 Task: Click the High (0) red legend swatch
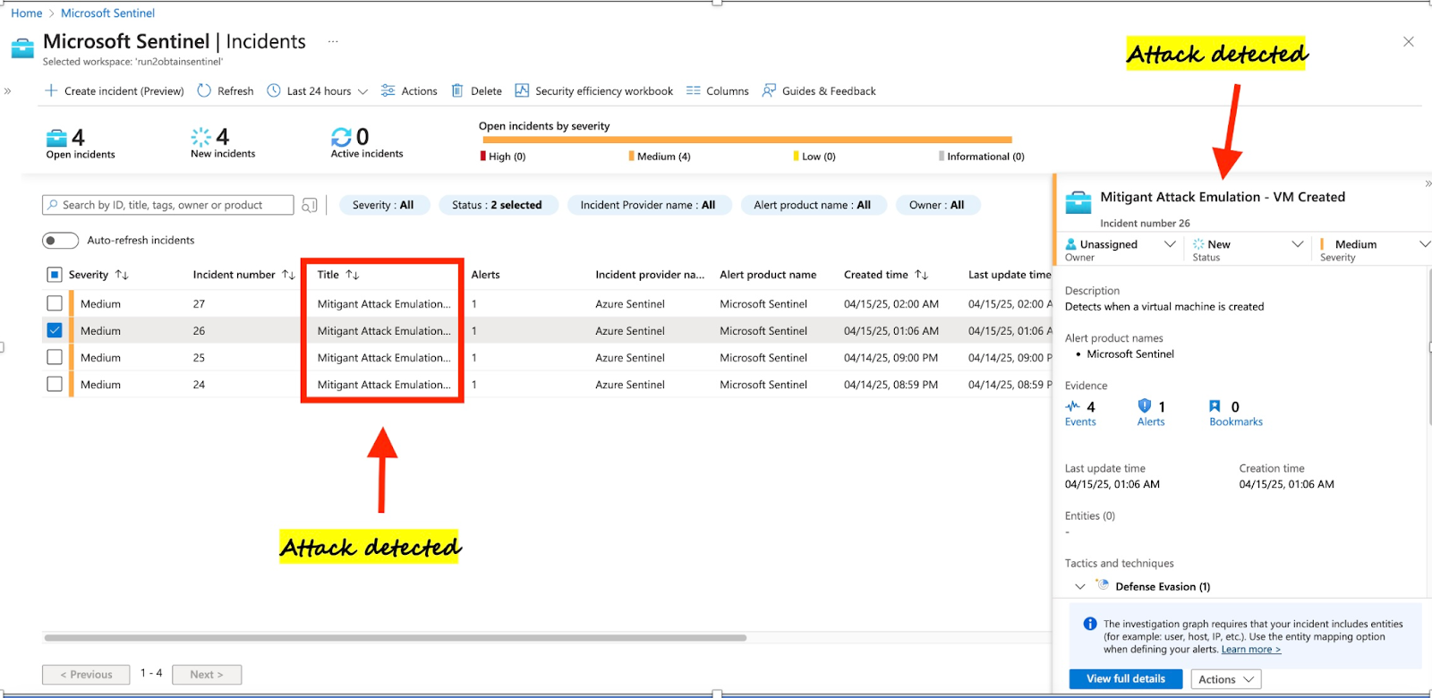pyautogui.click(x=483, y=156)
